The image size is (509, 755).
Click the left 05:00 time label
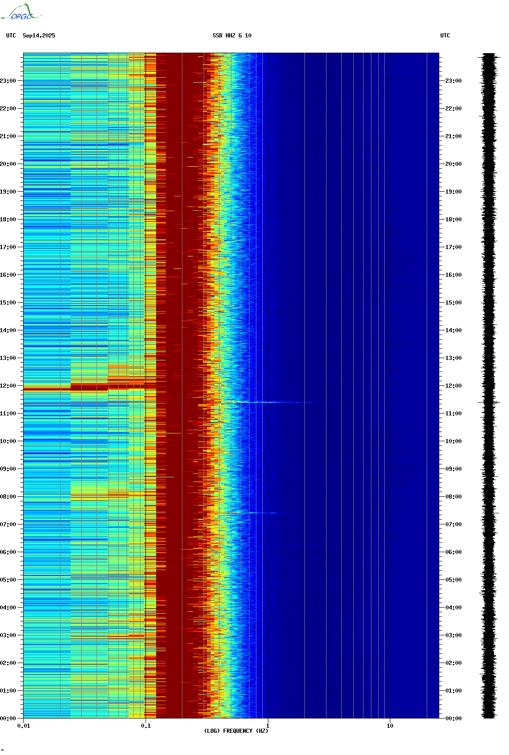coord(8,580)
